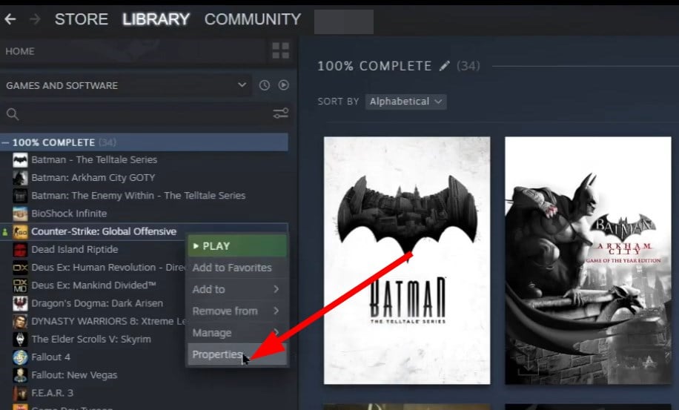Open the COMMUNITY tab
Viewport: 679px width, 410px height.
(x=253, y=19)
